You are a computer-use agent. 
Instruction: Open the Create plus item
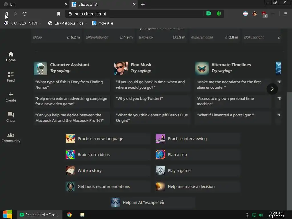coord(11,97)
